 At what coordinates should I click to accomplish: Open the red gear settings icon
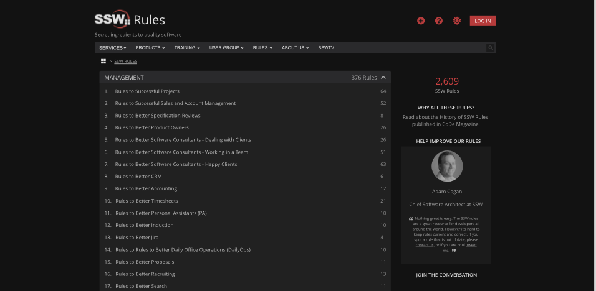[x=457, y=21]
